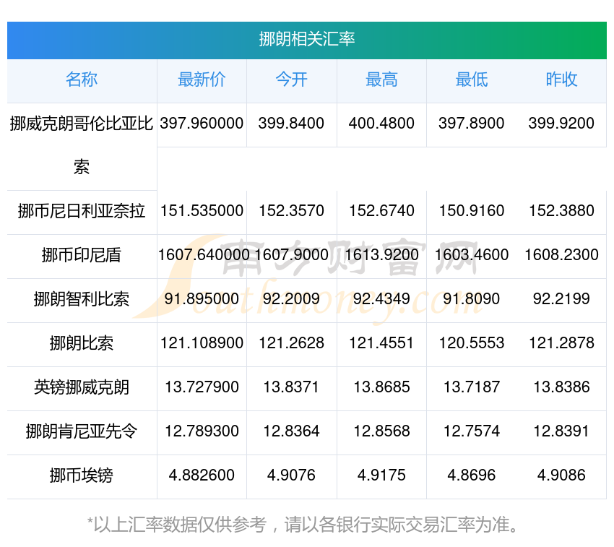The height and width of the screenshot is (547, 614).
Task: Click low value 1603.4600
Action: [x=472, y=255]
